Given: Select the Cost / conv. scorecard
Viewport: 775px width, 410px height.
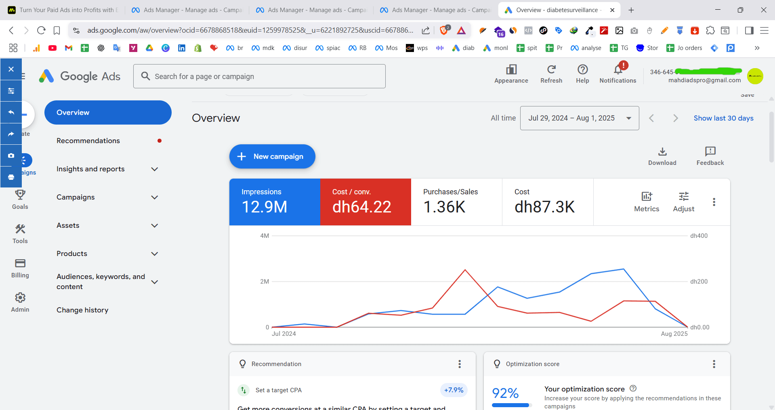Looking at the screenshot, I should click(x=365, y=202).
